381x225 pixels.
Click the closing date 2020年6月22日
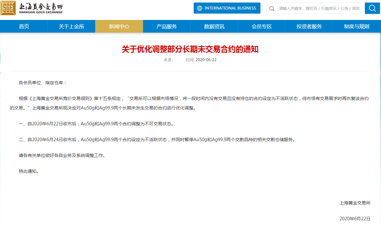[x=355, y=219]
